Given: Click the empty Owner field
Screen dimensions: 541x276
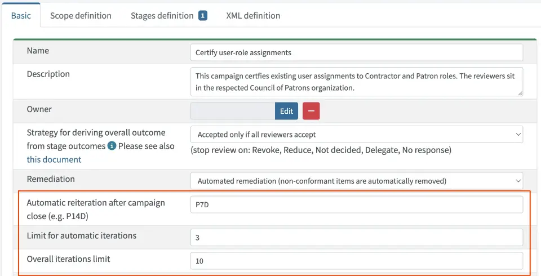Looking at the screenshot, I should [233, 111].
